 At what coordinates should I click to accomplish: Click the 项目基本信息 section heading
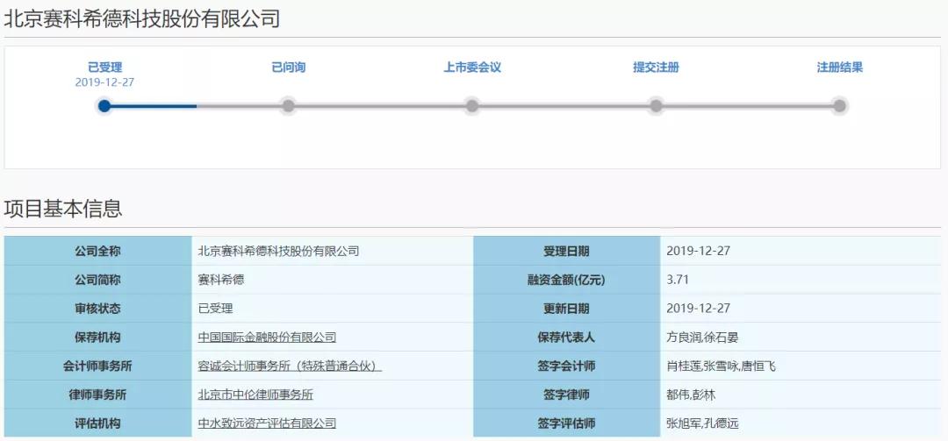[x=63, y=209]
